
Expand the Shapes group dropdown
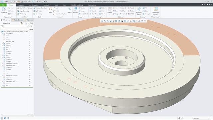tap(81, 17)
